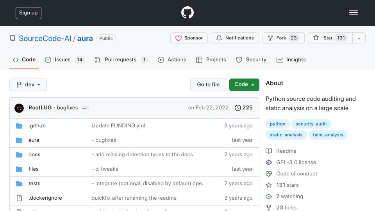
Task: Click the star count 131 badge
Action: 341,38
